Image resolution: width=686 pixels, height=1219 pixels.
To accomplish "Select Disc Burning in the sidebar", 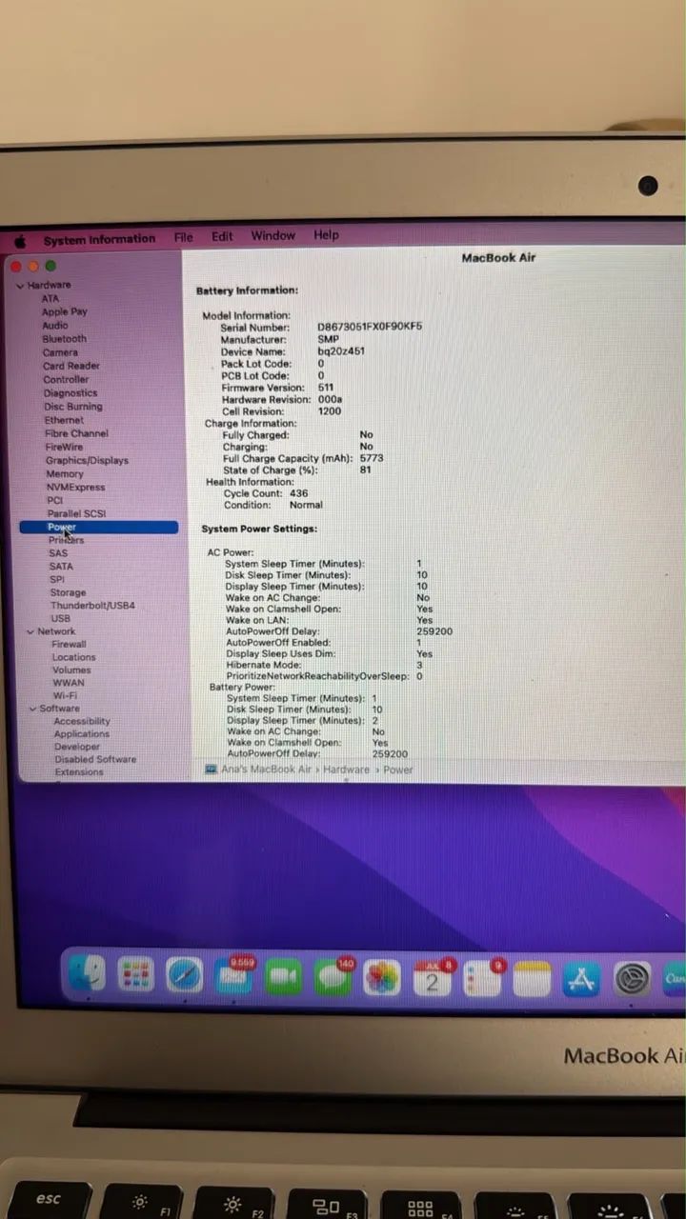I will coord(72,406).
